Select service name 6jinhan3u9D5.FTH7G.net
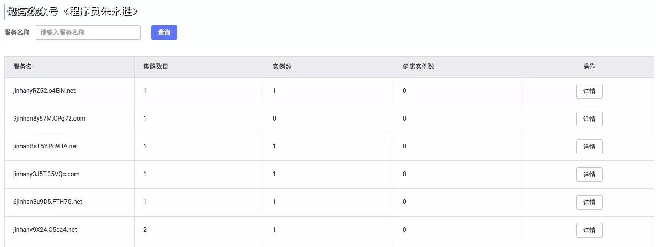The height and width of the screenshot is (247, 656). [x=48, y=202]
